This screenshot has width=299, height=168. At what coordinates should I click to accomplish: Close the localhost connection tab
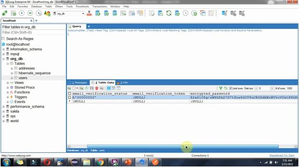click(31, 21)
